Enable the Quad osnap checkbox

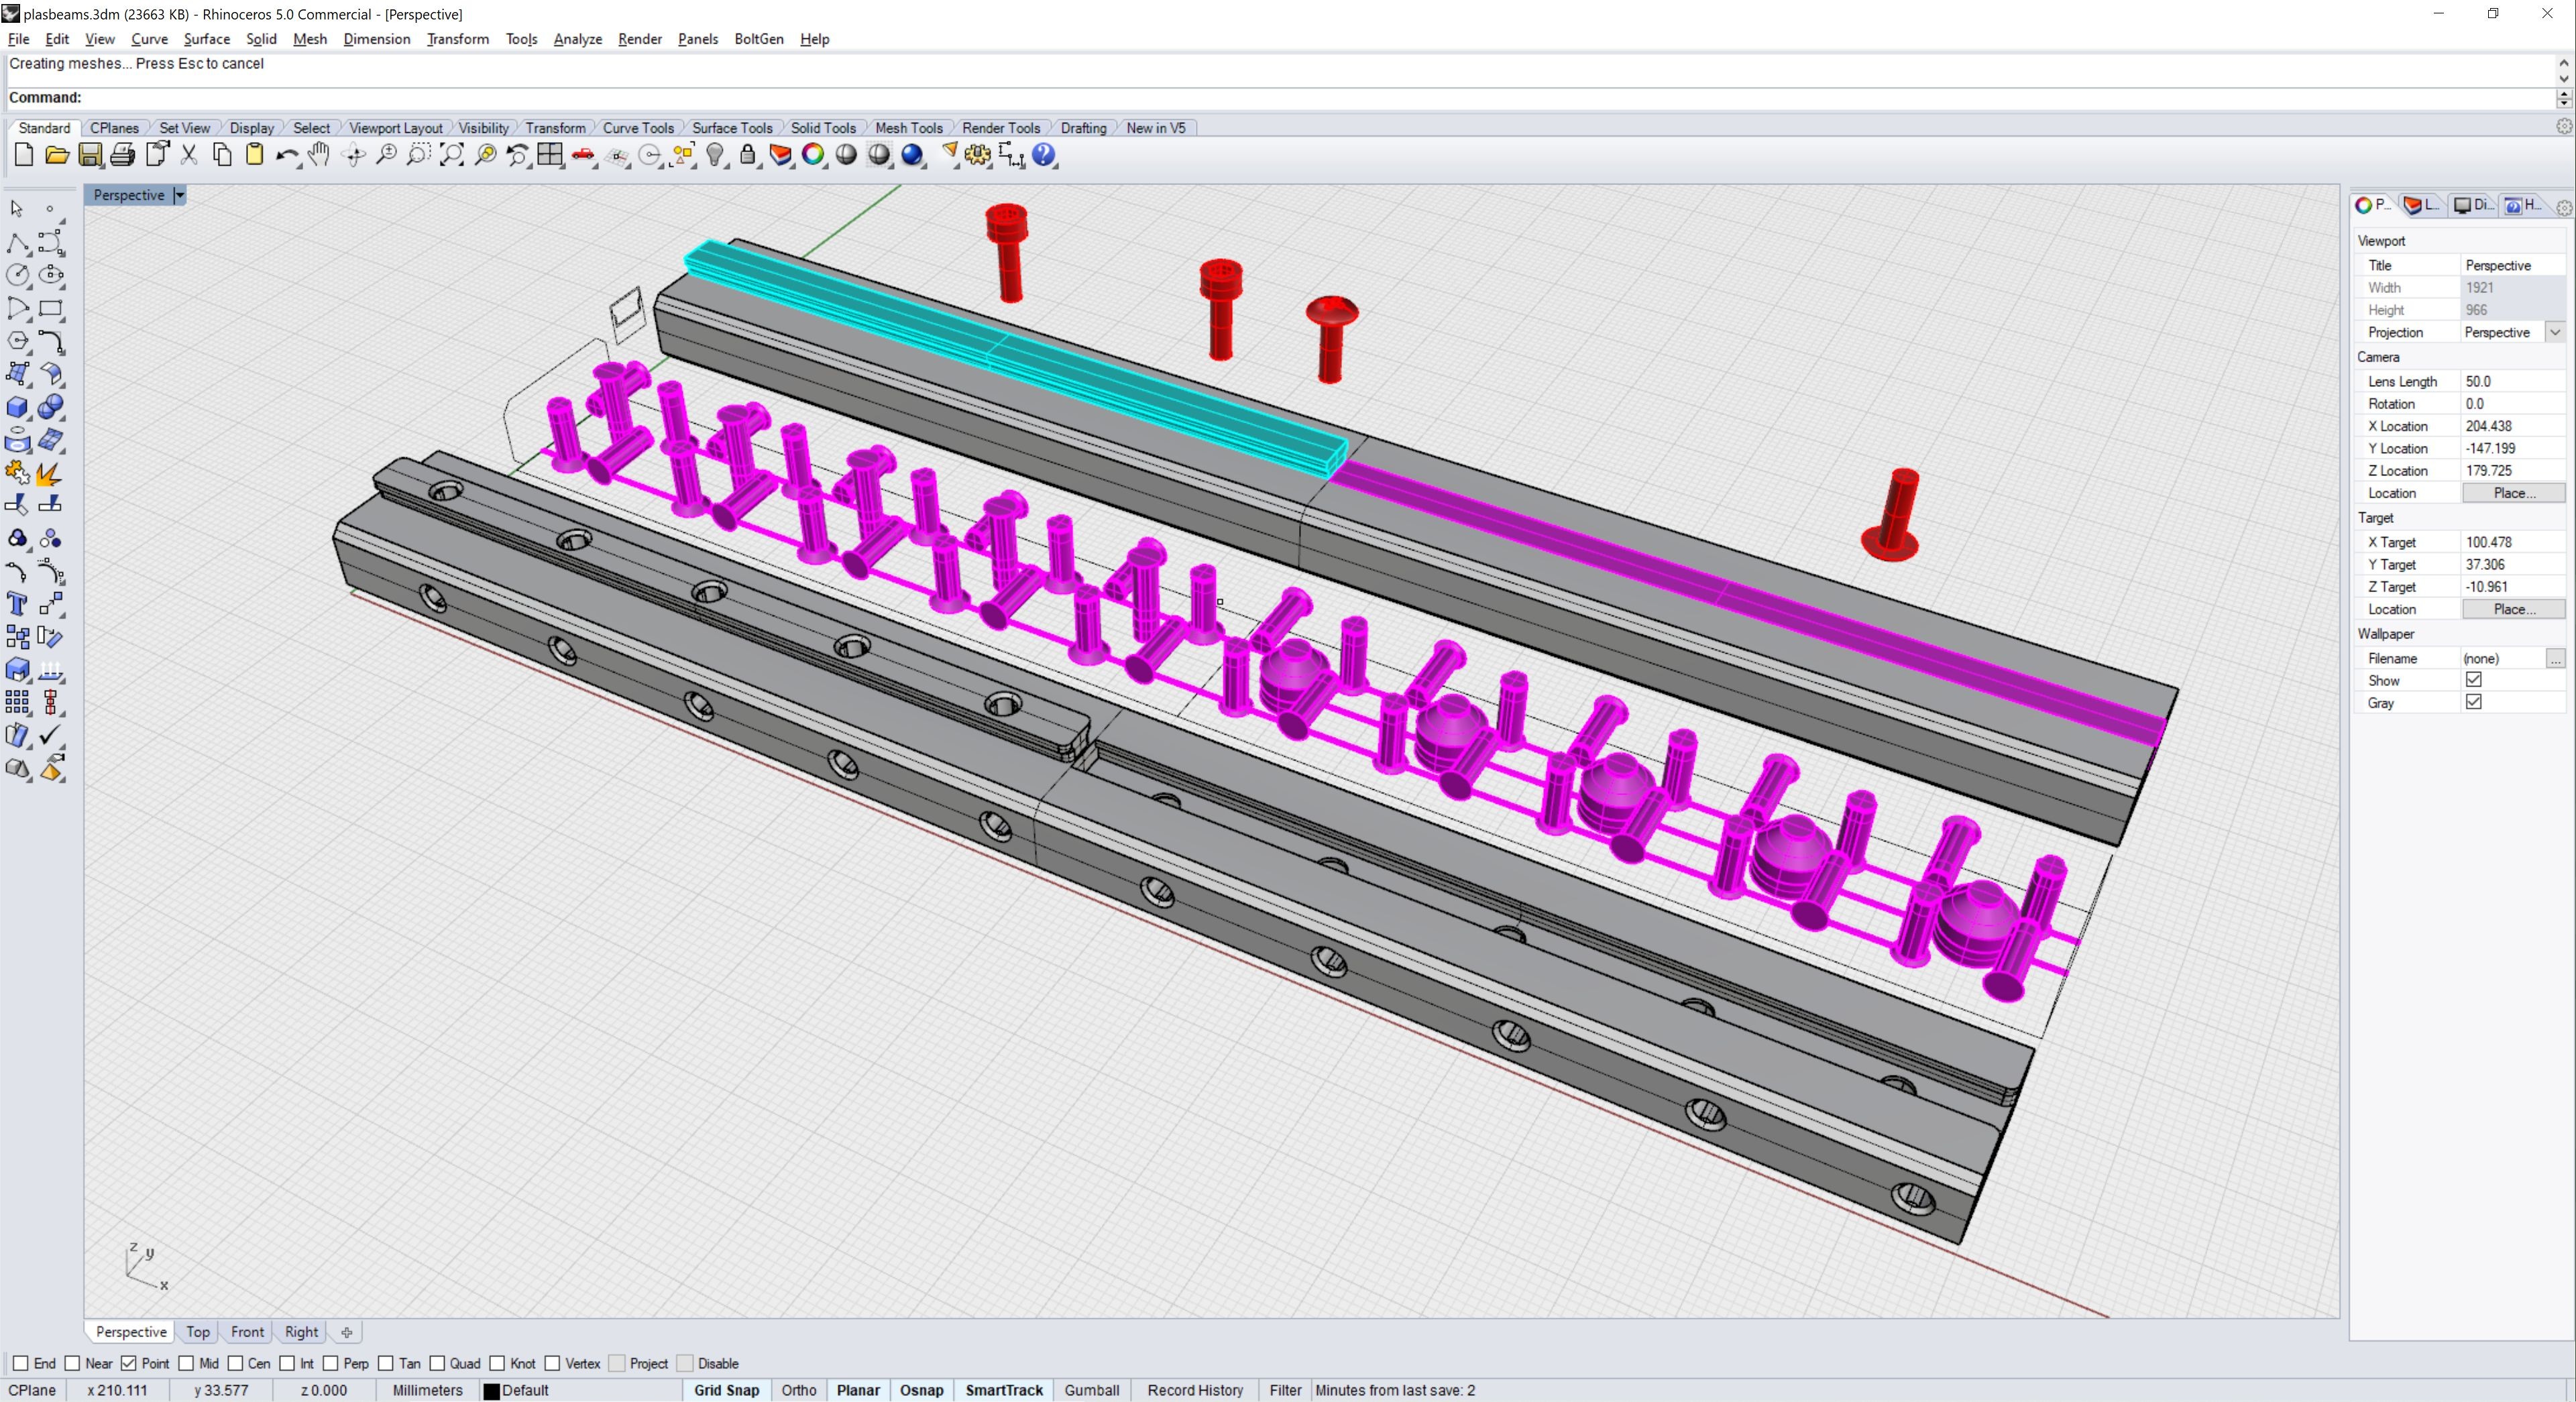point(437,1363)
